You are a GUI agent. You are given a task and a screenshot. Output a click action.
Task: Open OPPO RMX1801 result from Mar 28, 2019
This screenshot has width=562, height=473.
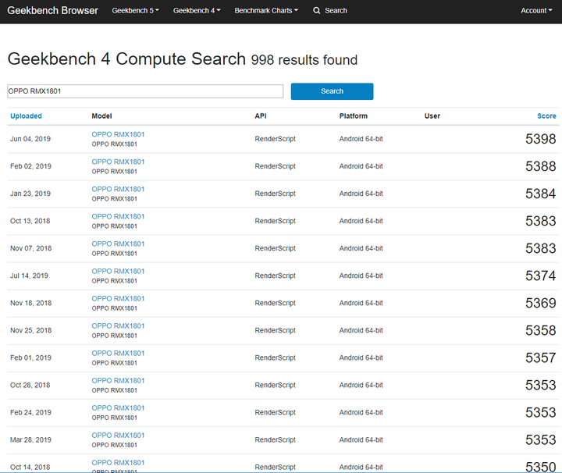(x=118, y=435)
